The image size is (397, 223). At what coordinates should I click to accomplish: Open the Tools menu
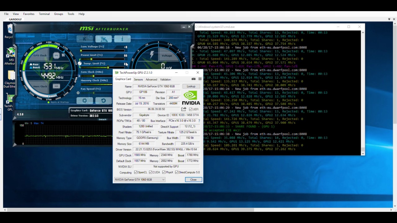tap(71, 14)
